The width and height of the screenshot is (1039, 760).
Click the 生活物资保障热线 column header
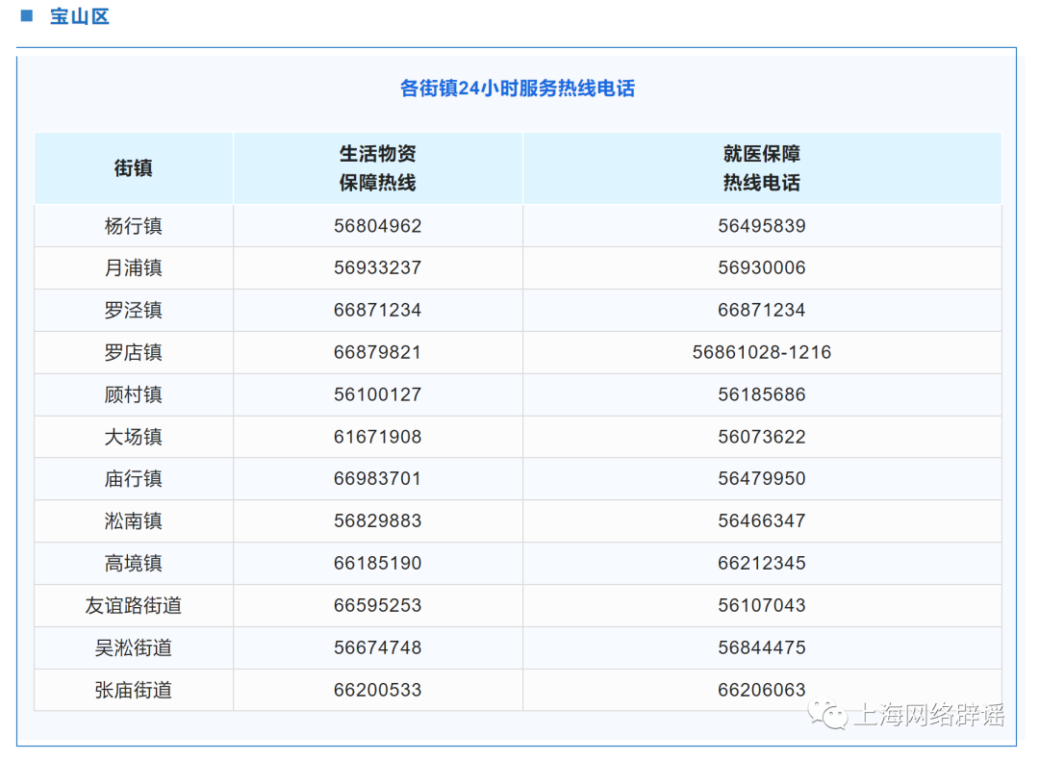tap(377, 167)
